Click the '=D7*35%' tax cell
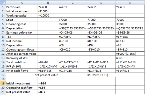The height and width of the screenshot is (95, 145). 101,37
